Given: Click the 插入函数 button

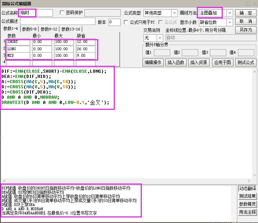Looking at the screenshot, I should [176, 62].
